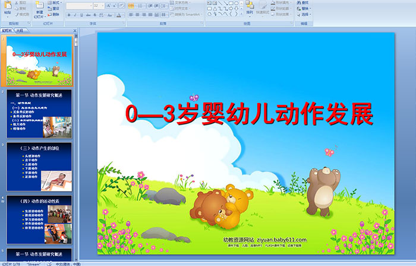Expand the shapes gallery more button
The image size is (416, 266).
point(241,14)
